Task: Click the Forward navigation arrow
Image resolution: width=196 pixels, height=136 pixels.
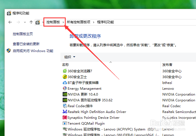Action: click(x=18, y=22)
